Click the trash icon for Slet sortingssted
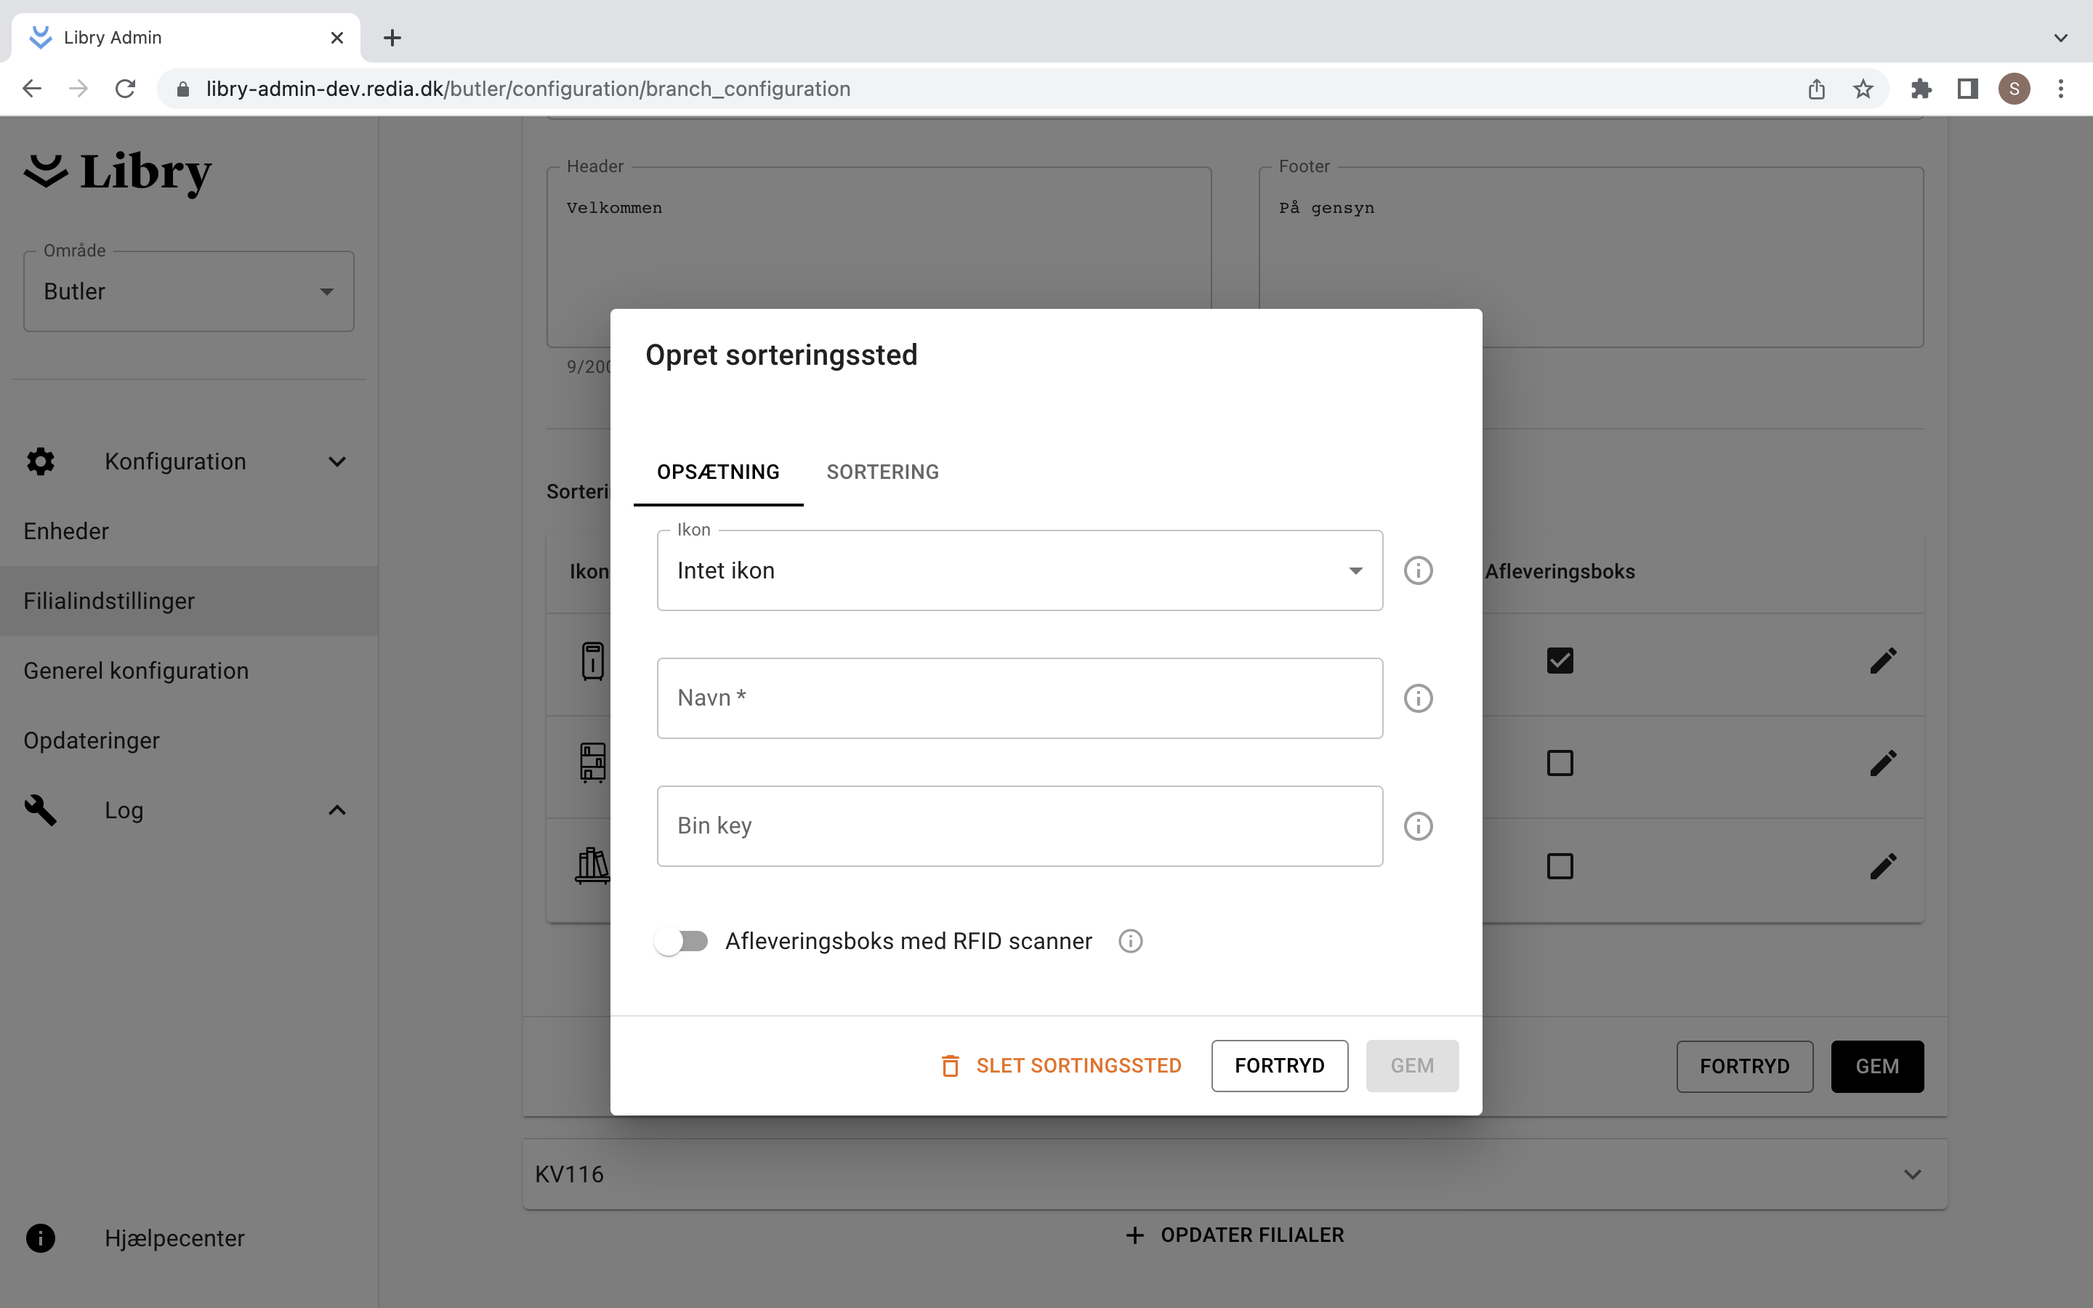 [x=950, y=1066]
